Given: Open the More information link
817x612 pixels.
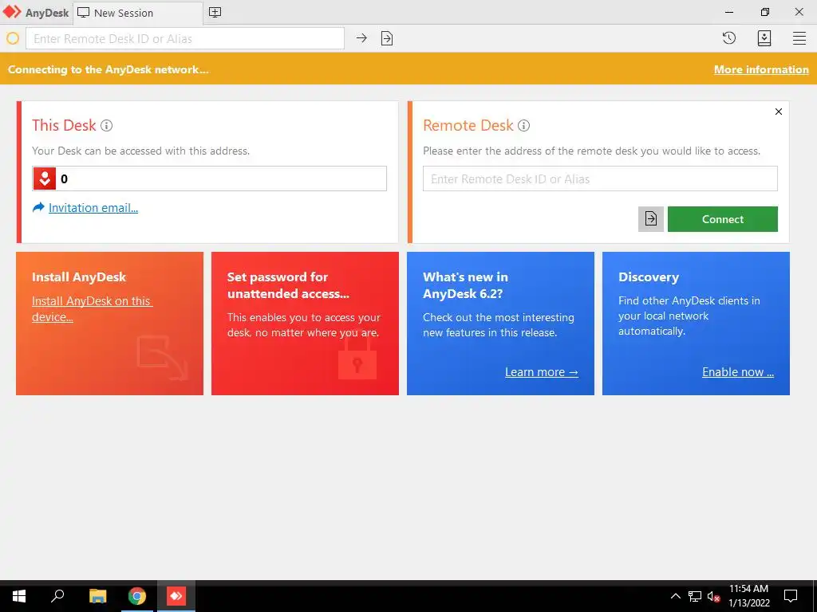Looking at the screenshot, I should click(760, 69).
